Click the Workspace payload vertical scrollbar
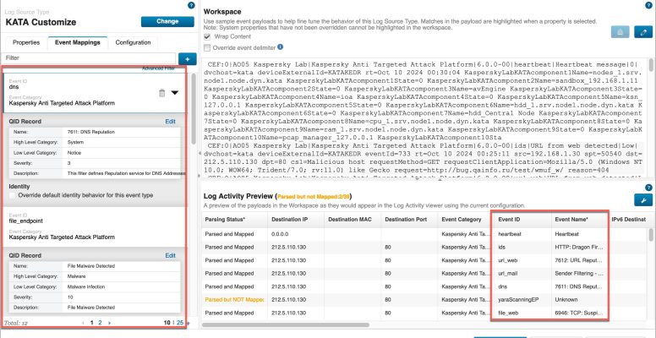Screen dimensions: 656x338 pyautogui.click(x=651, y=67)
